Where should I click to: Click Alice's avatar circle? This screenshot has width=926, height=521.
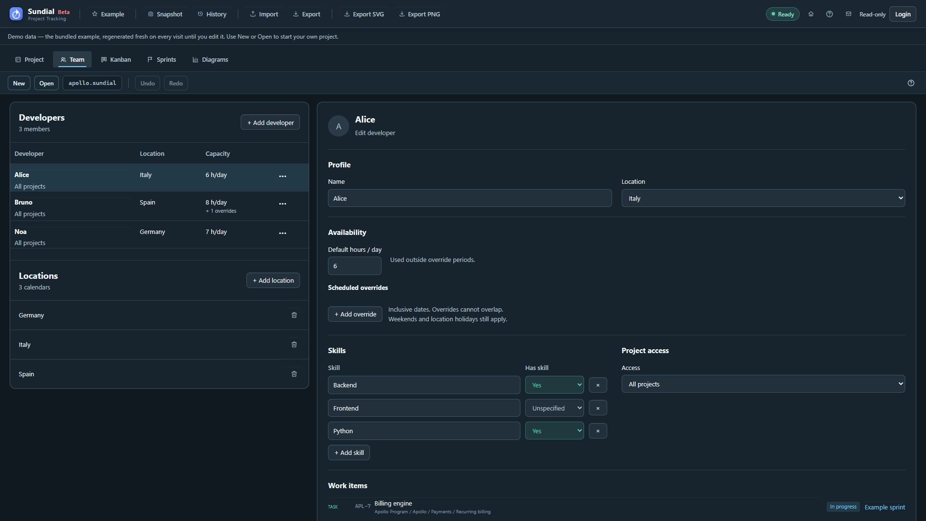click(339, 126)
